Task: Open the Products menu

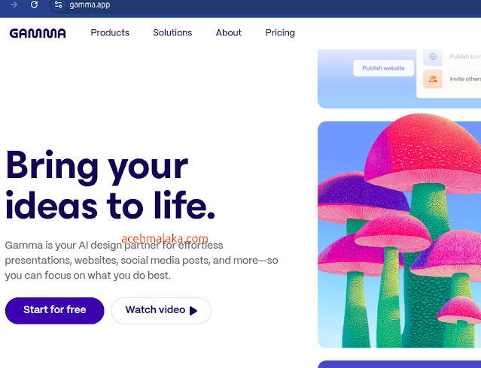Action: [110, 33]
